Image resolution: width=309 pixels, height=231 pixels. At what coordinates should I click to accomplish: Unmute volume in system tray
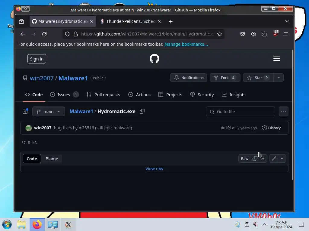[x=256, y=224]
